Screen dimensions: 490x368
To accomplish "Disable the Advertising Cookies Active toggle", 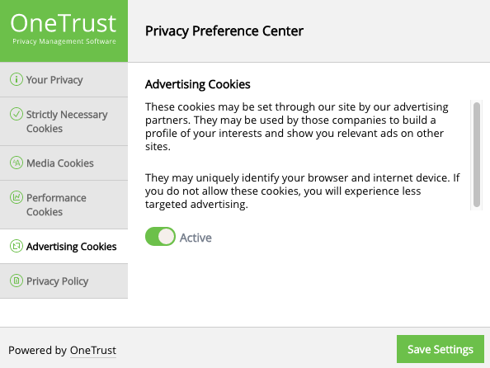I will 160,237.
